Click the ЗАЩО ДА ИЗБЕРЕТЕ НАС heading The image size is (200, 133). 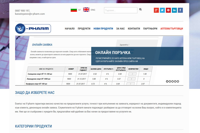pyautogui.click(x=35, y=93)
